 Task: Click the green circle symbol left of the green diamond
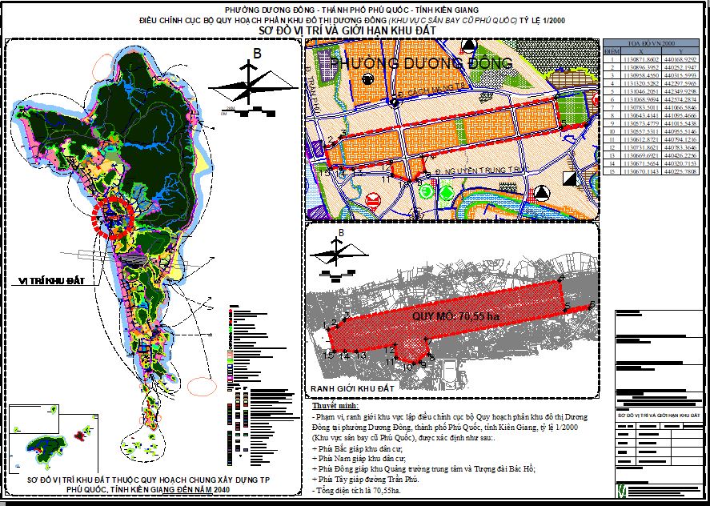426,191
